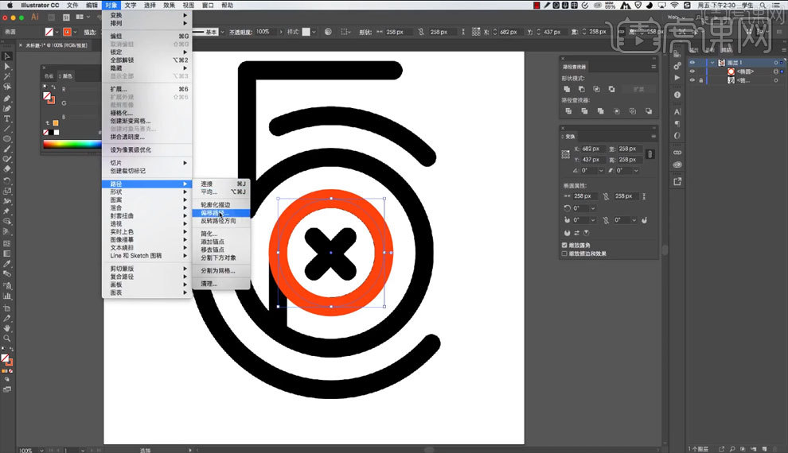Toggle visibility of the ellipse sublayer
The image size is (788, 453).
692,72
